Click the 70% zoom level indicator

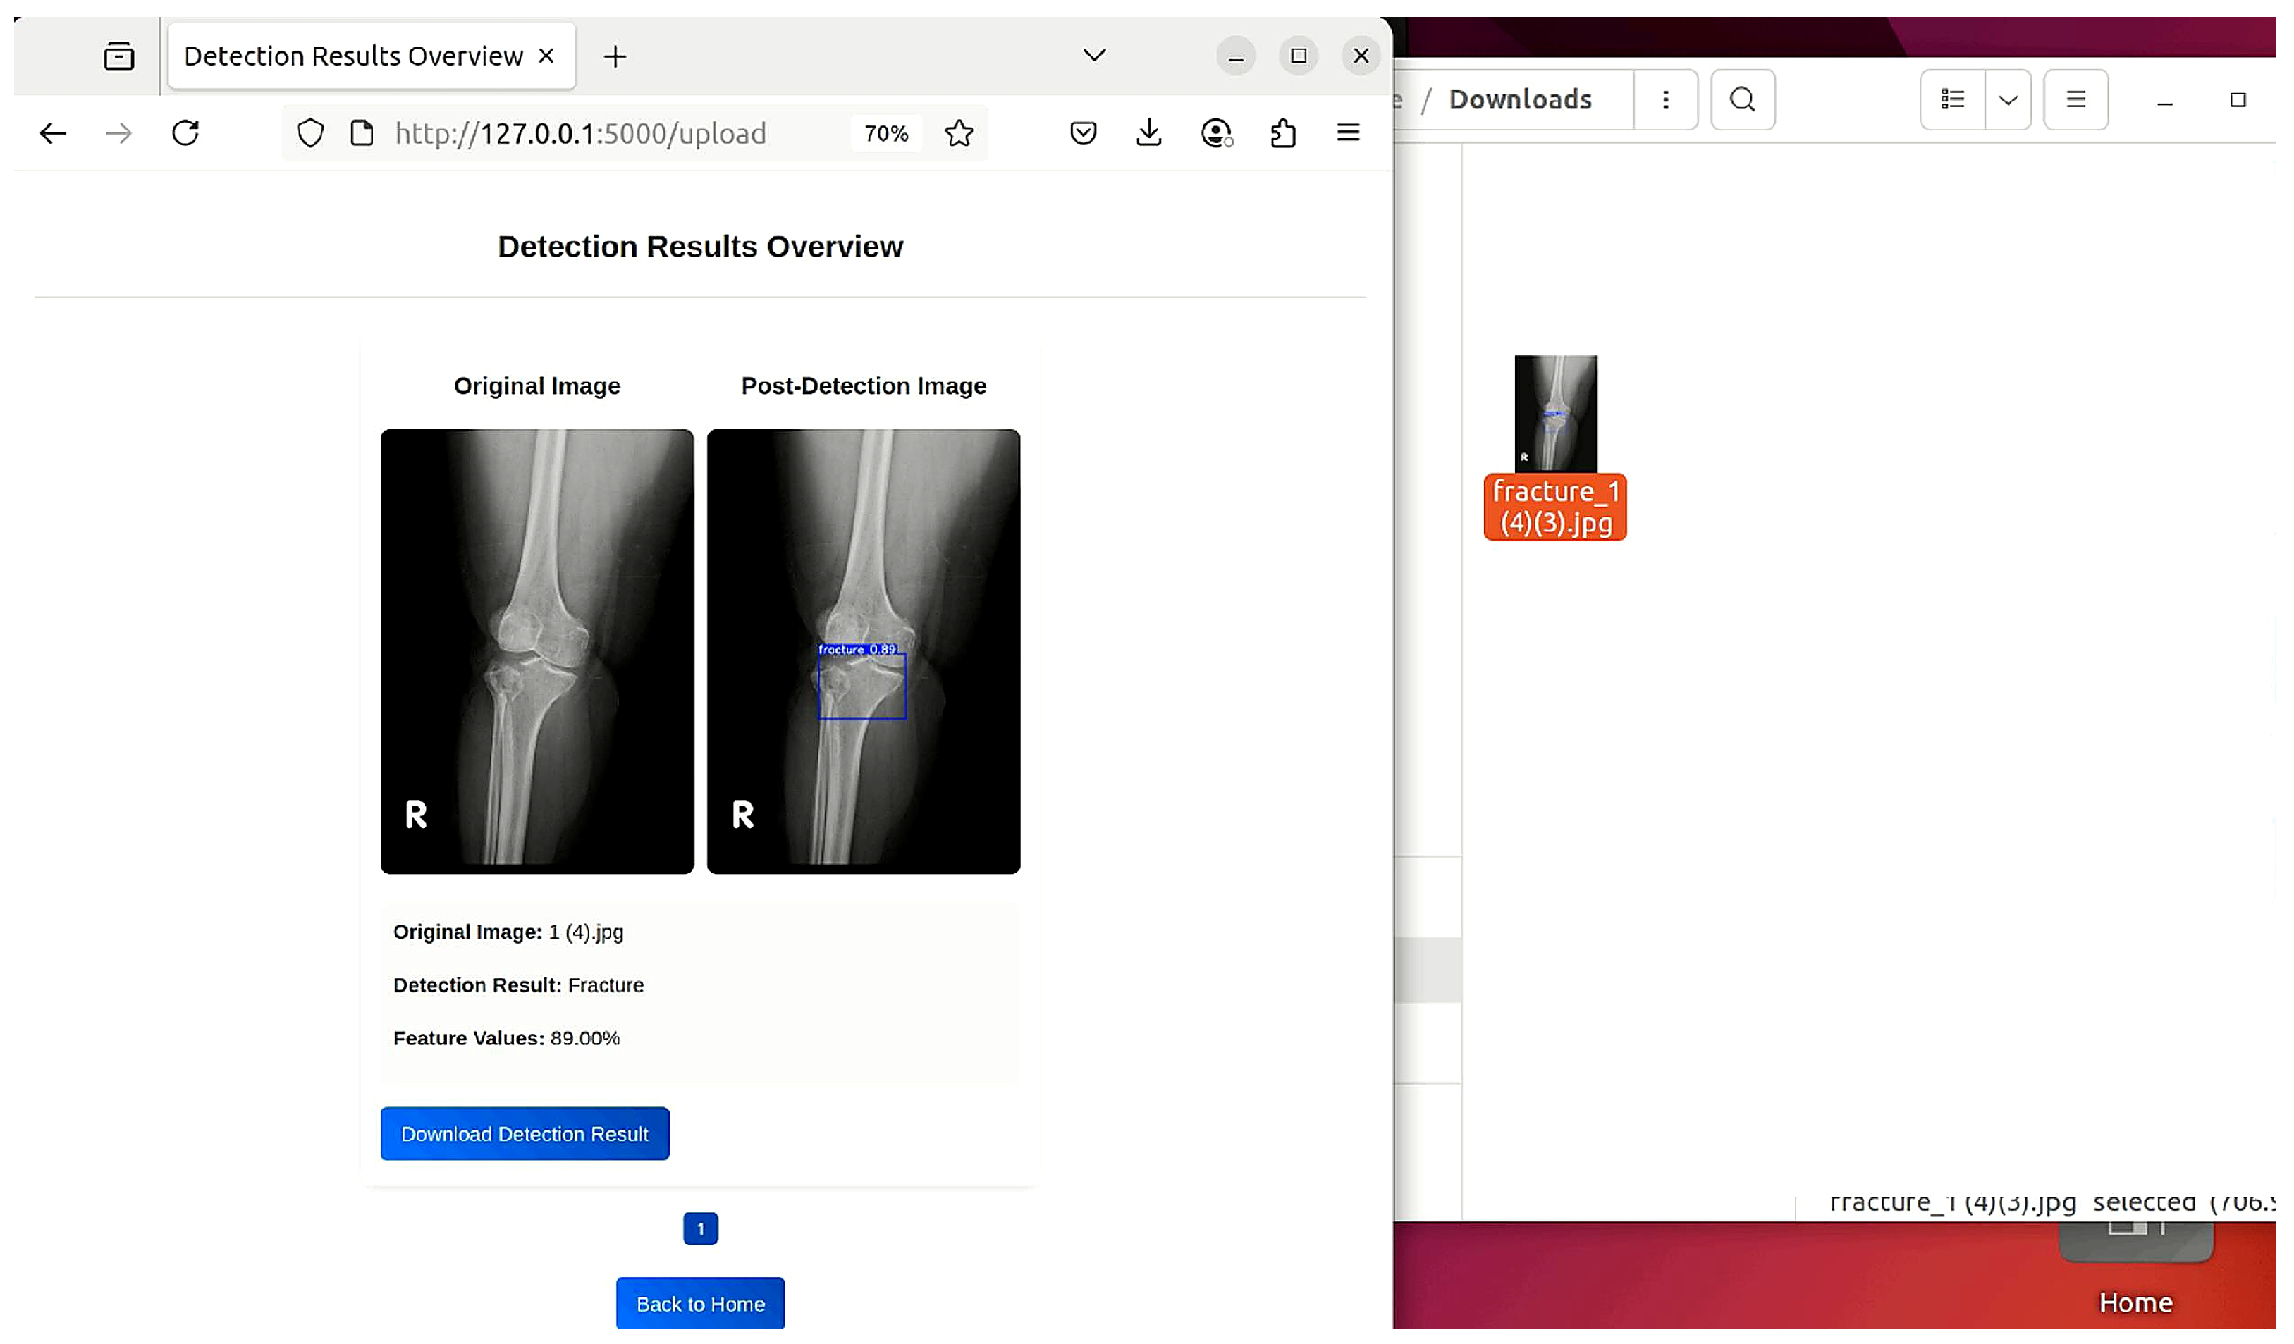click(x=887, y=134)
